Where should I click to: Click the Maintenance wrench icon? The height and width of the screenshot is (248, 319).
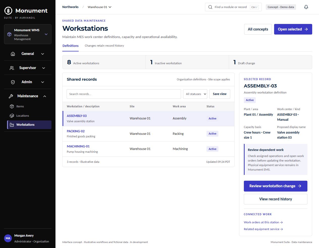click(x=11, y=96)
